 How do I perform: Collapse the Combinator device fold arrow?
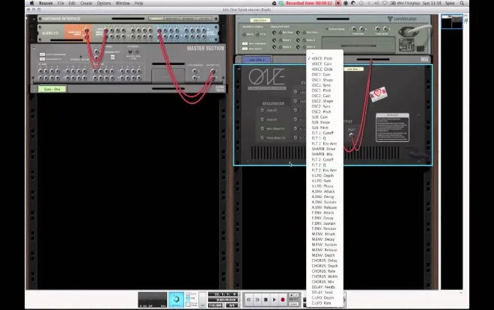239,19
